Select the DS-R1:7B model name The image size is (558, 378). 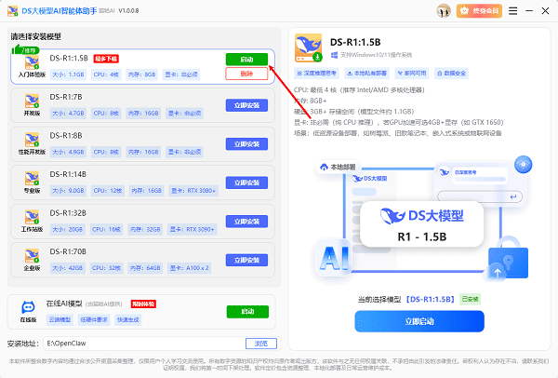66,97
